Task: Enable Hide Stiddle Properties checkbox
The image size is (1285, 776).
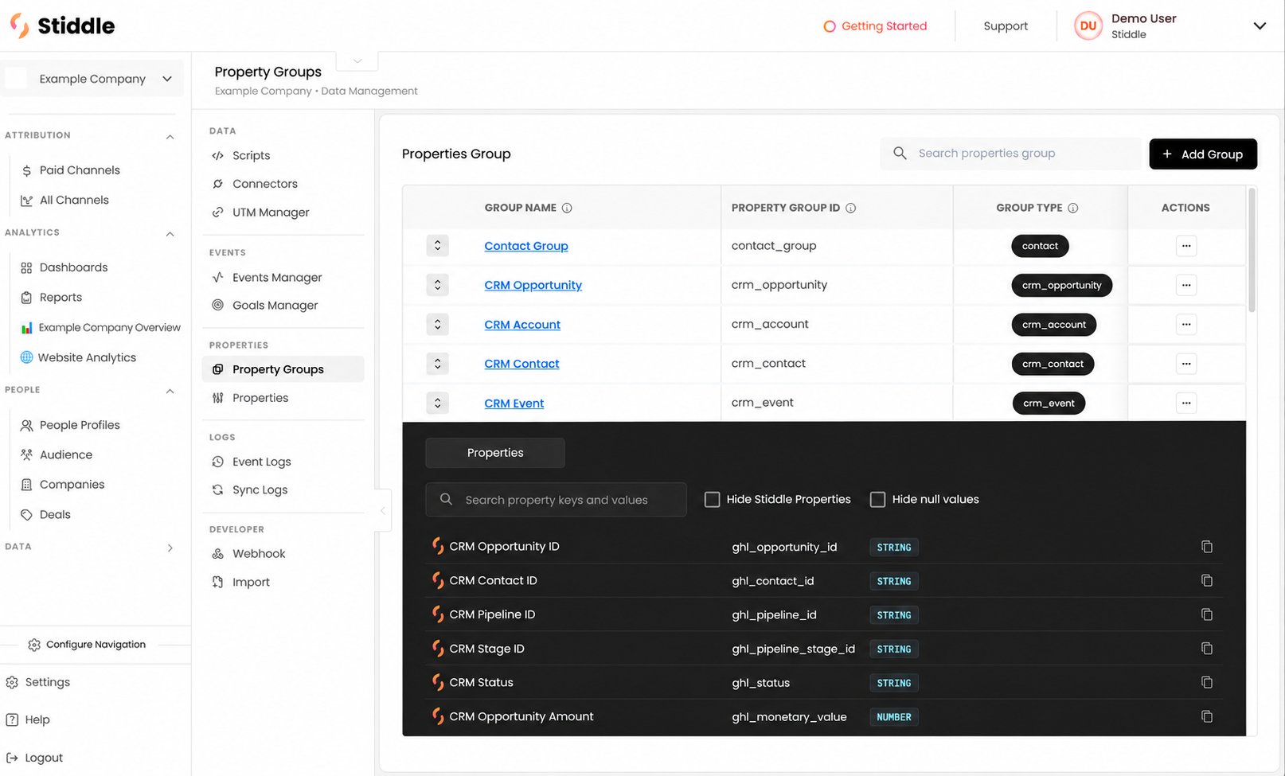Action: (x=712, y=500)
